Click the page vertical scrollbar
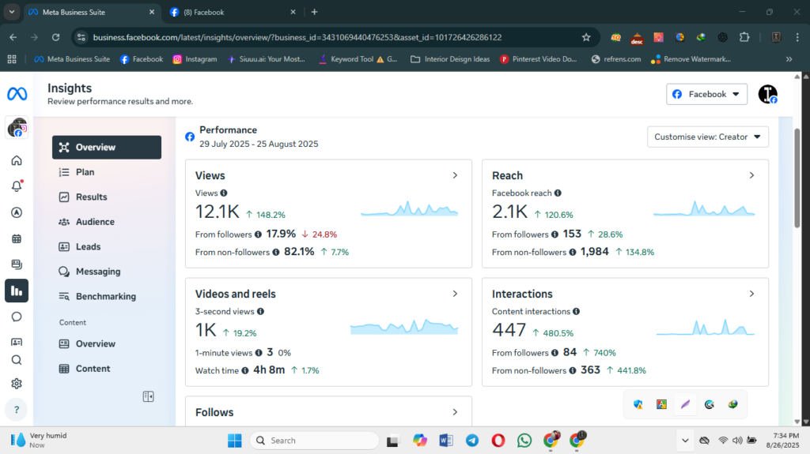Viewport: 810px width, 454px height. tap(797, 178)
